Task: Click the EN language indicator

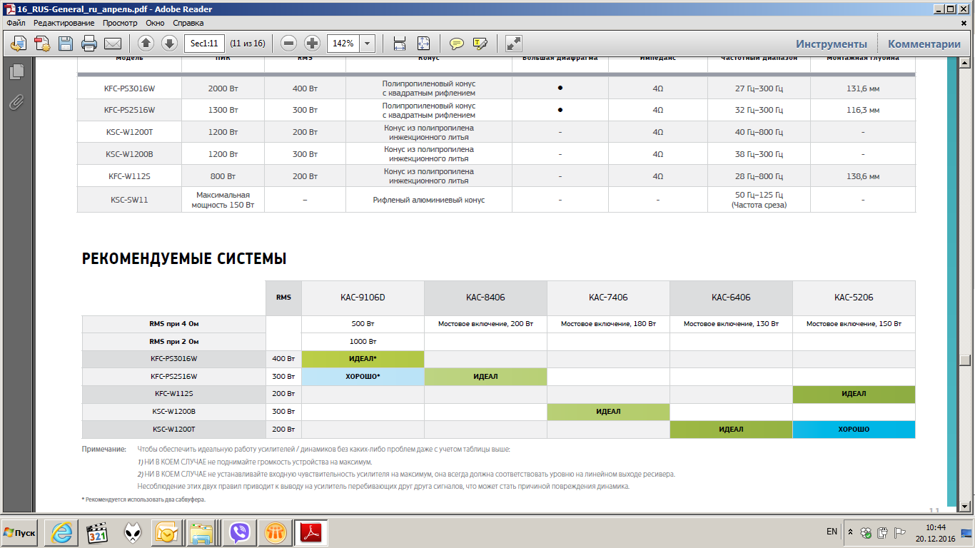Action: tap(832, 532)
